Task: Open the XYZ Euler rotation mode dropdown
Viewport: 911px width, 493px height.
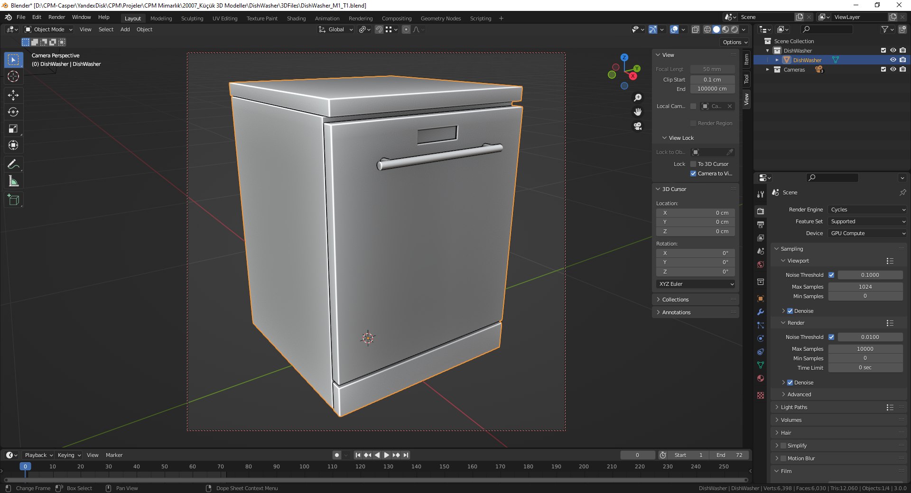Action: [696, 284]
